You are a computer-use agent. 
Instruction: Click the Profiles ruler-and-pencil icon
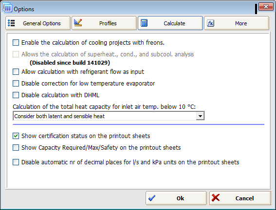coord(78,23)
